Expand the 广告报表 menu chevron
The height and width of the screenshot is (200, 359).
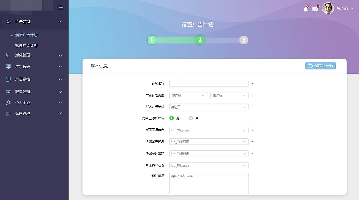(61, 67)
